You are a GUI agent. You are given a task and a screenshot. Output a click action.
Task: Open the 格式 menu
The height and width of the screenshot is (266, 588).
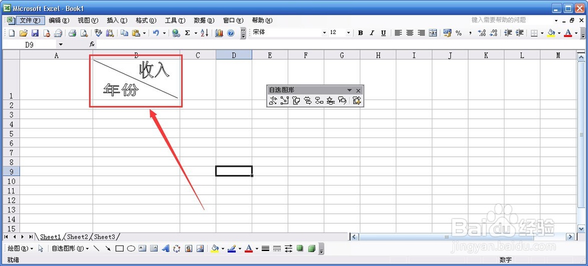[146, 20]
